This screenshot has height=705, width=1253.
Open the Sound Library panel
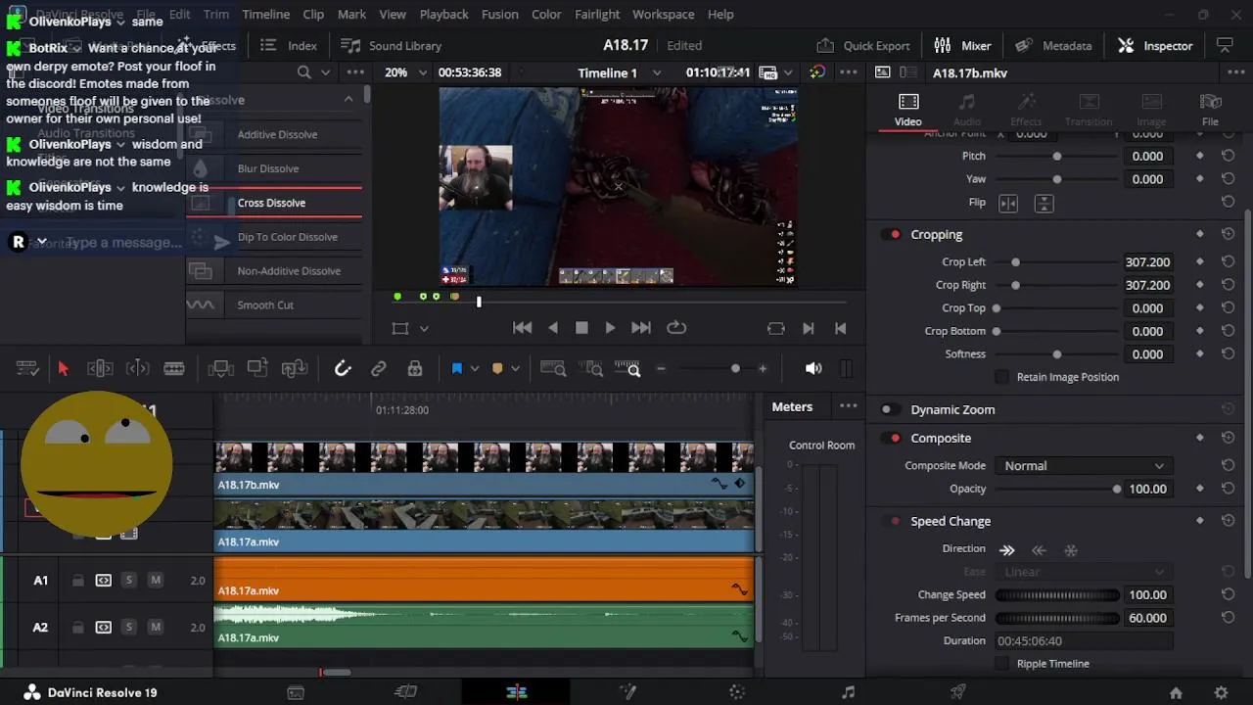pyautogui.click(x=391, y=45)
